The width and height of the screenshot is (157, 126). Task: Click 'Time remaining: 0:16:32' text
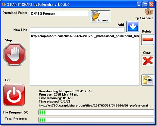tap(57, 98)
